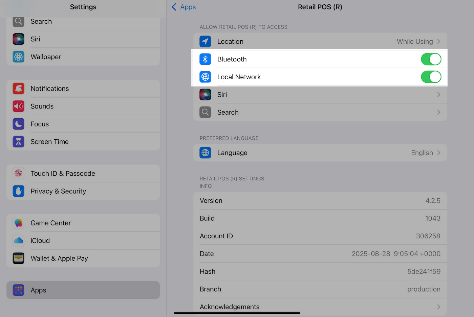Select the Wallpaper settings icon

pyautogui.click(x=18, y=57)
